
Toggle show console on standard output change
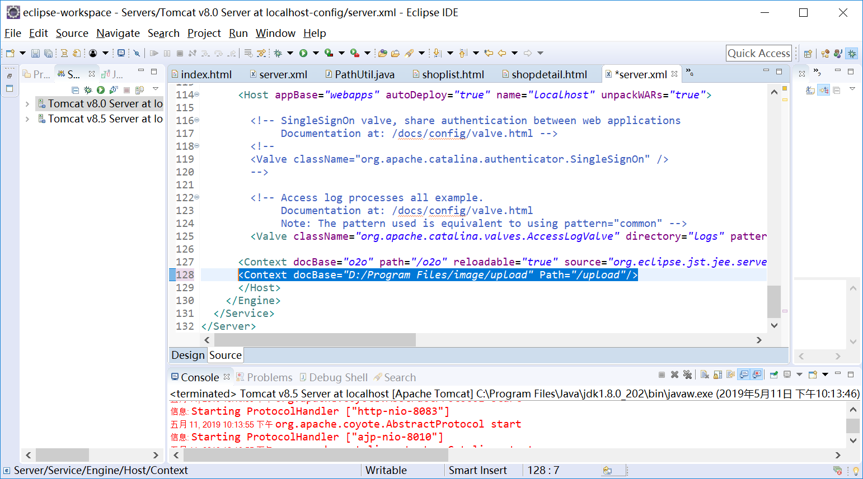pos(744,374)
